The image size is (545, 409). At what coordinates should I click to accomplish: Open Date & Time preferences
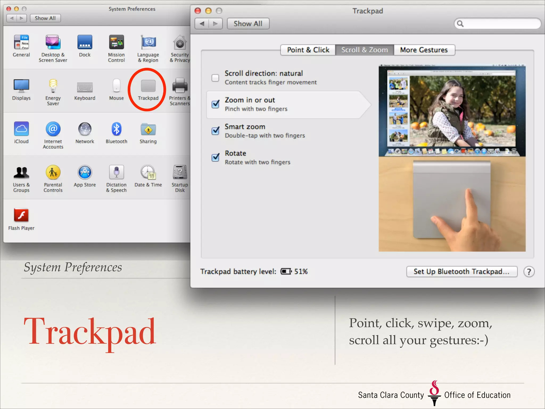coord(148,172)
